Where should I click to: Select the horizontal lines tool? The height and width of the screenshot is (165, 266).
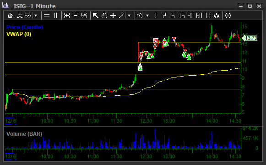47,15
